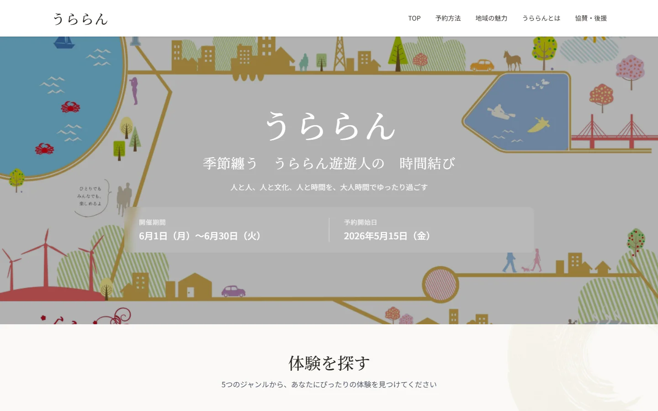The height and width of the screenshot is (411, 658).
Task: Click the うららん site logo in header
Action: 80,18
